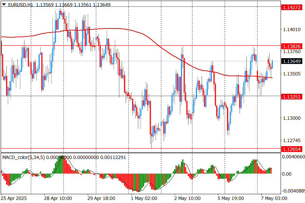Select the 5 May 19:00 time label
The width and height of the screenshot is (305, 203).
[x=231, y=198]
